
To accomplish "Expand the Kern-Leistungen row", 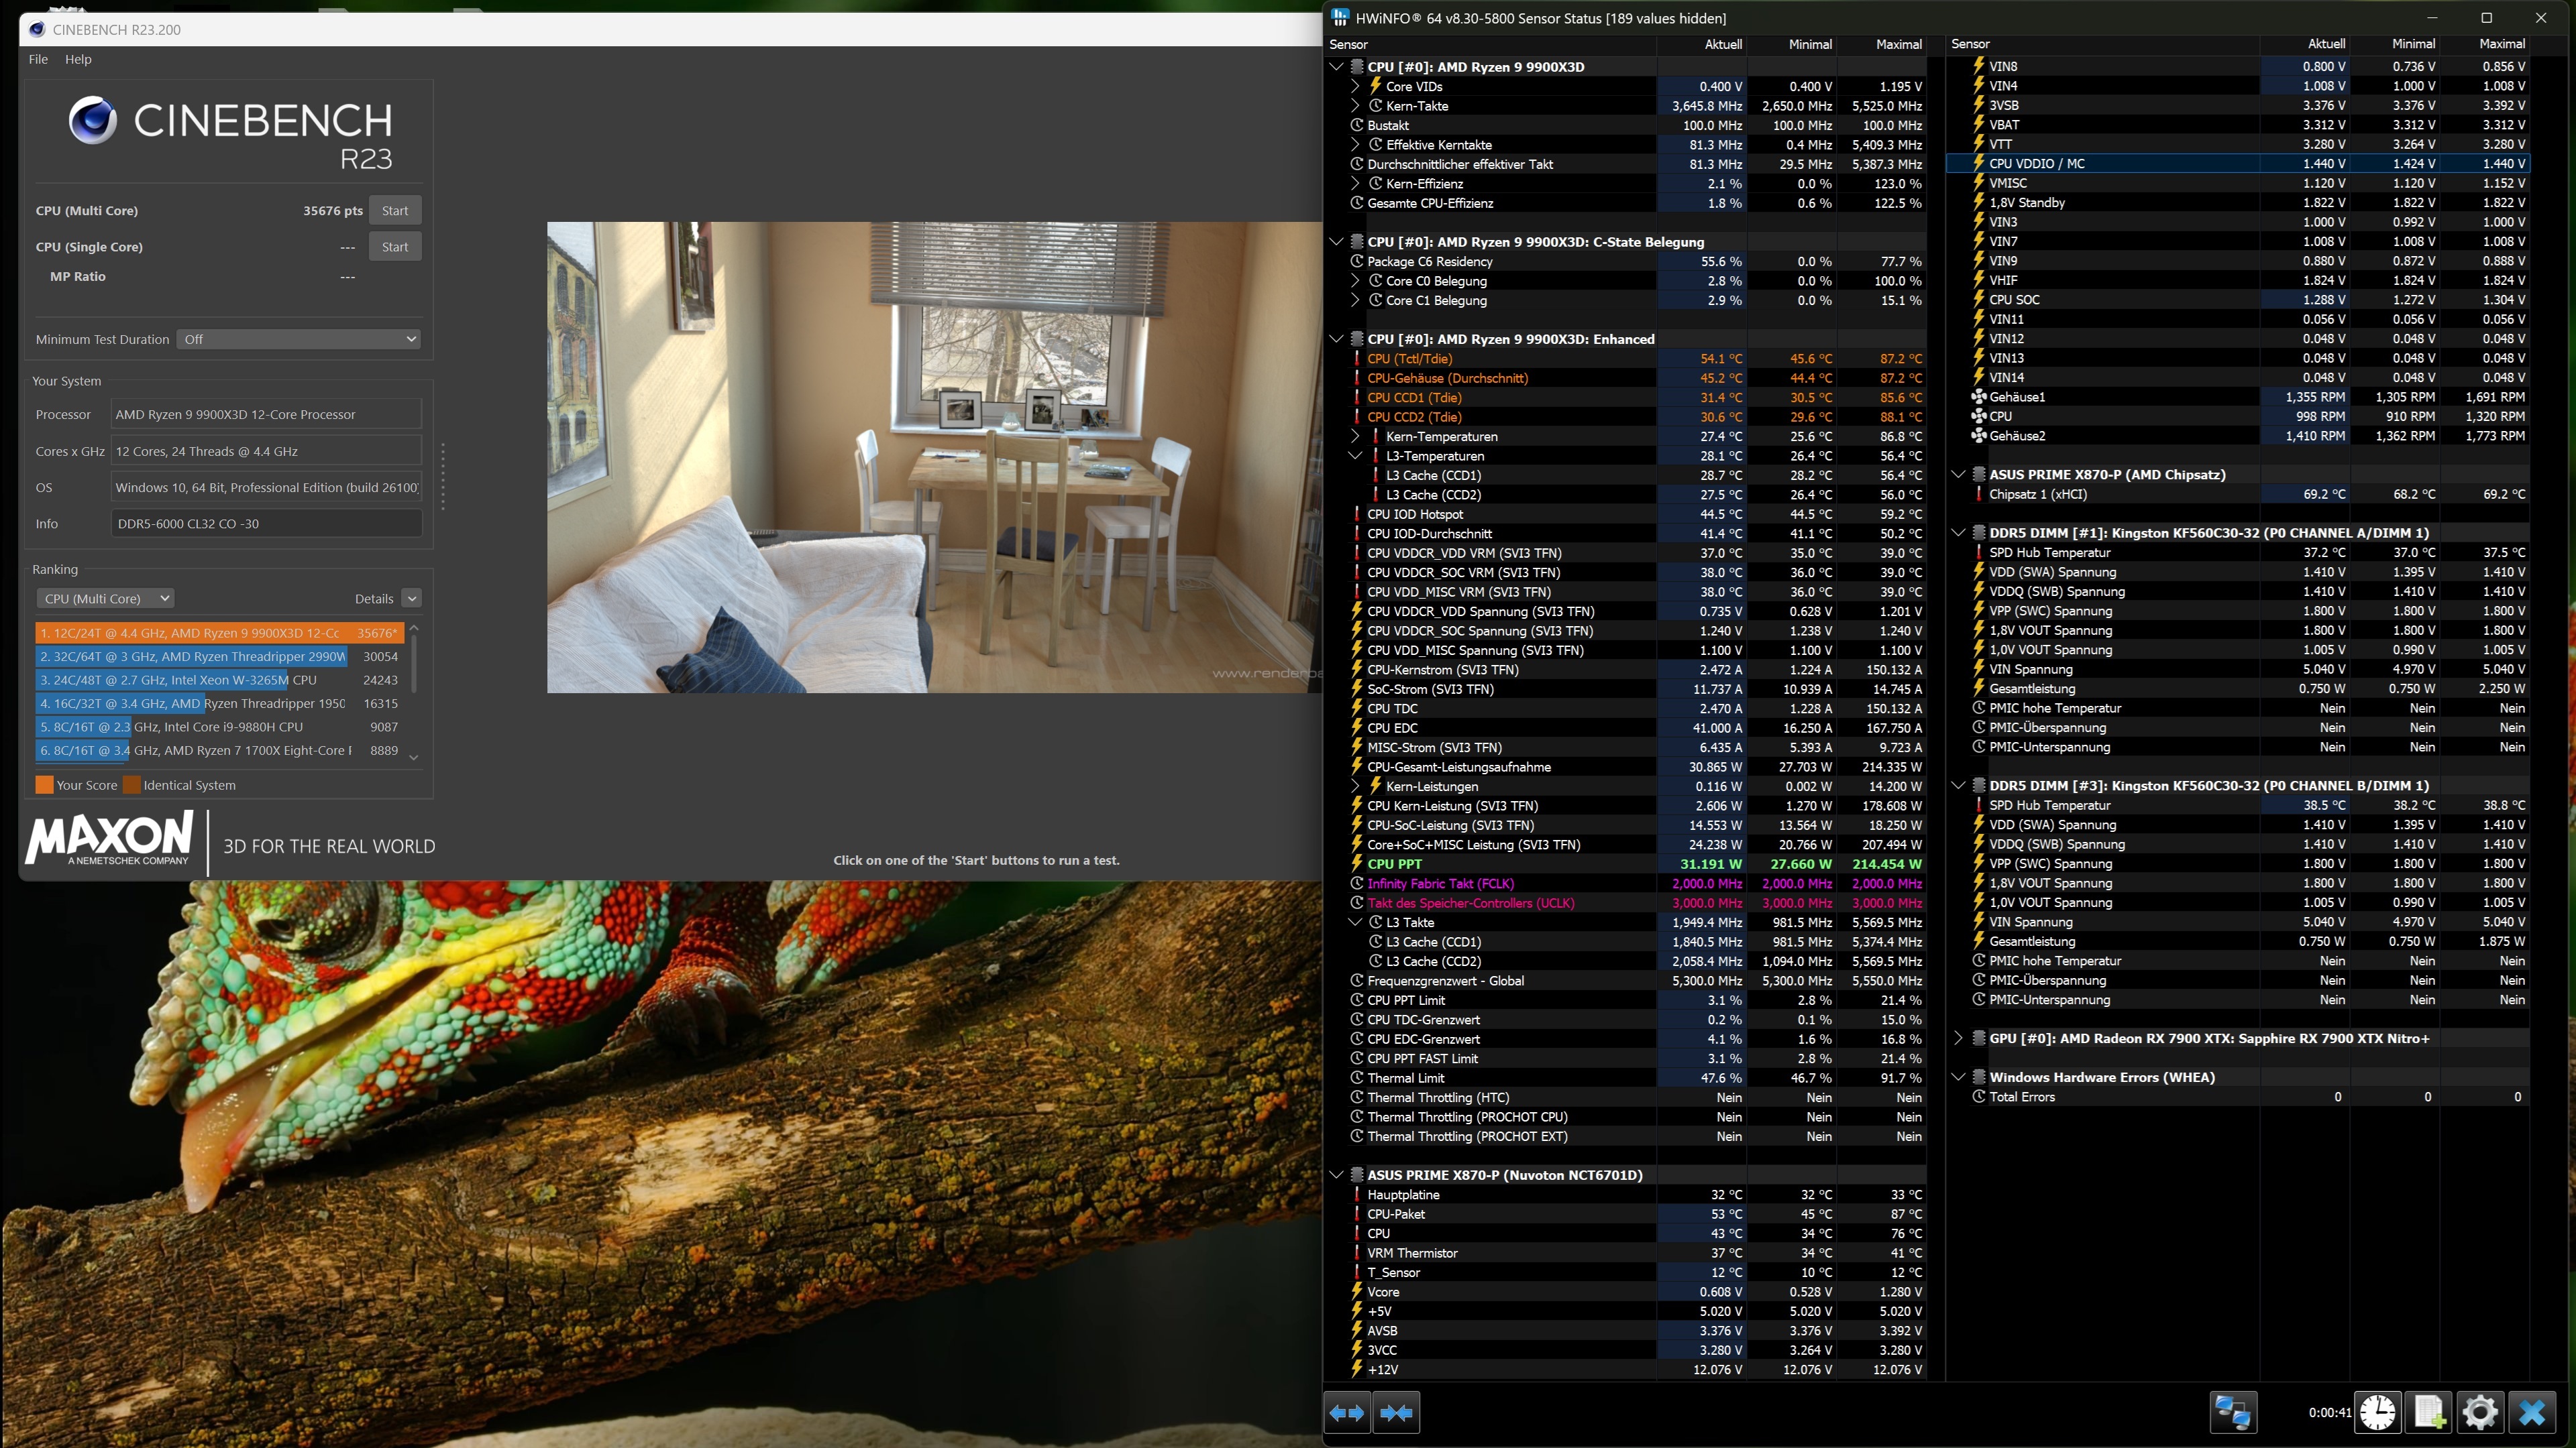I will click(1355, 786).
